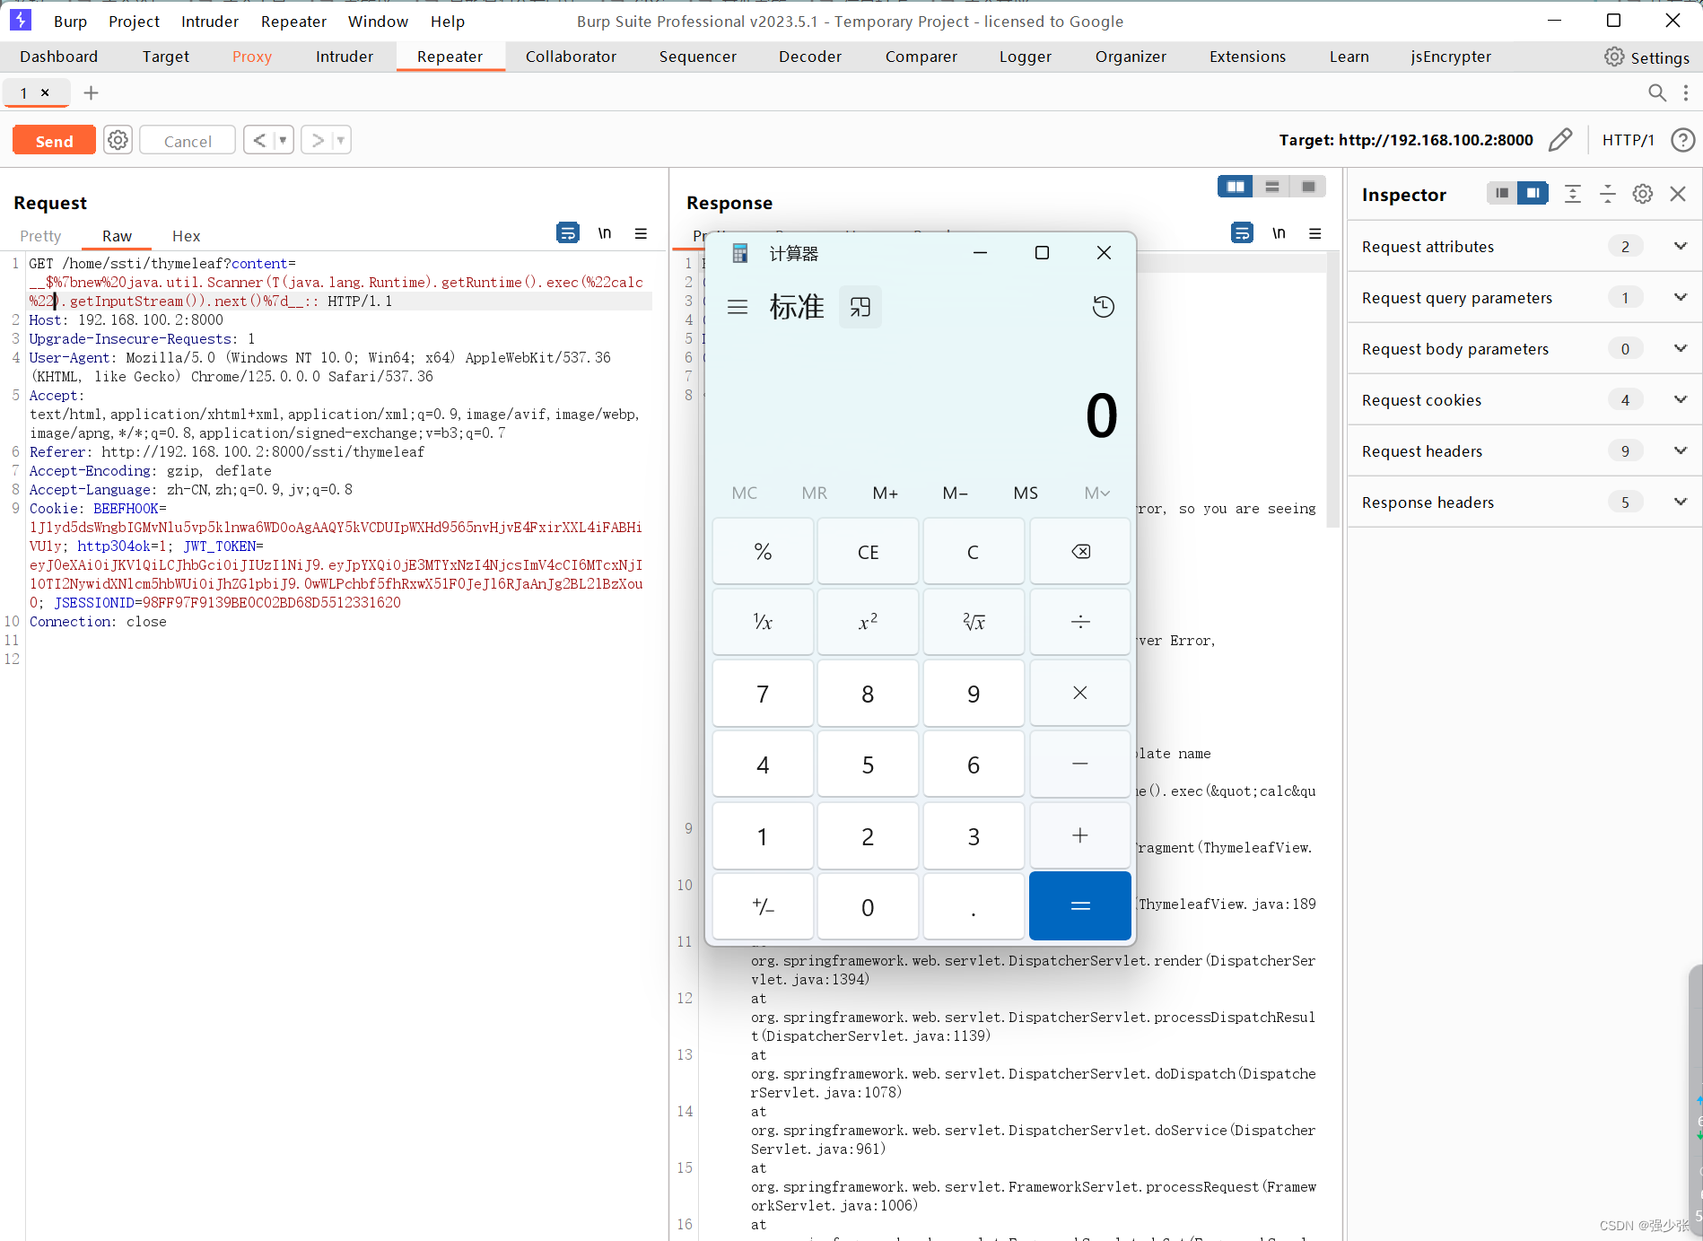This screenshot has height=1241, width=1703.
Task: Open the Collaborator tab
Action: pos(571,57)
